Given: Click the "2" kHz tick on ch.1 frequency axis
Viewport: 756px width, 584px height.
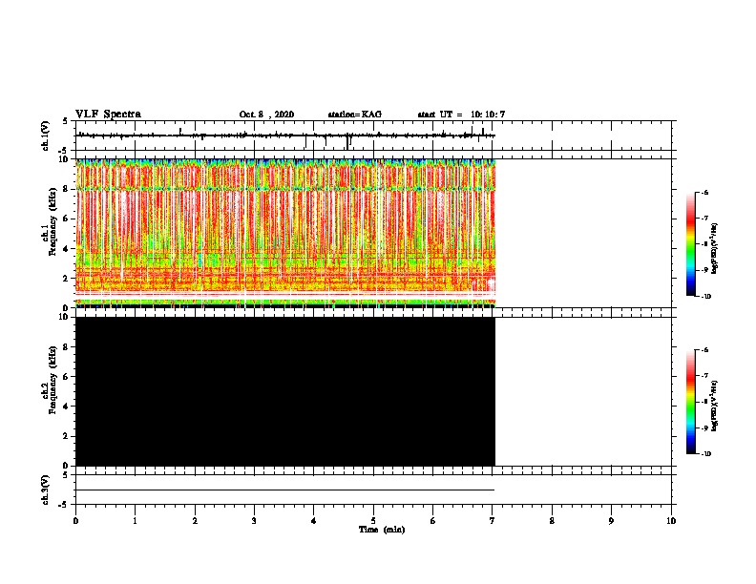Looking at the screenshot, I should 67,278.
